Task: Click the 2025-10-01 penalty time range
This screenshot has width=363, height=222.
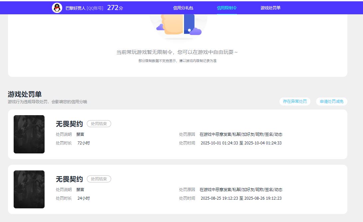Action: pos(241,143)
